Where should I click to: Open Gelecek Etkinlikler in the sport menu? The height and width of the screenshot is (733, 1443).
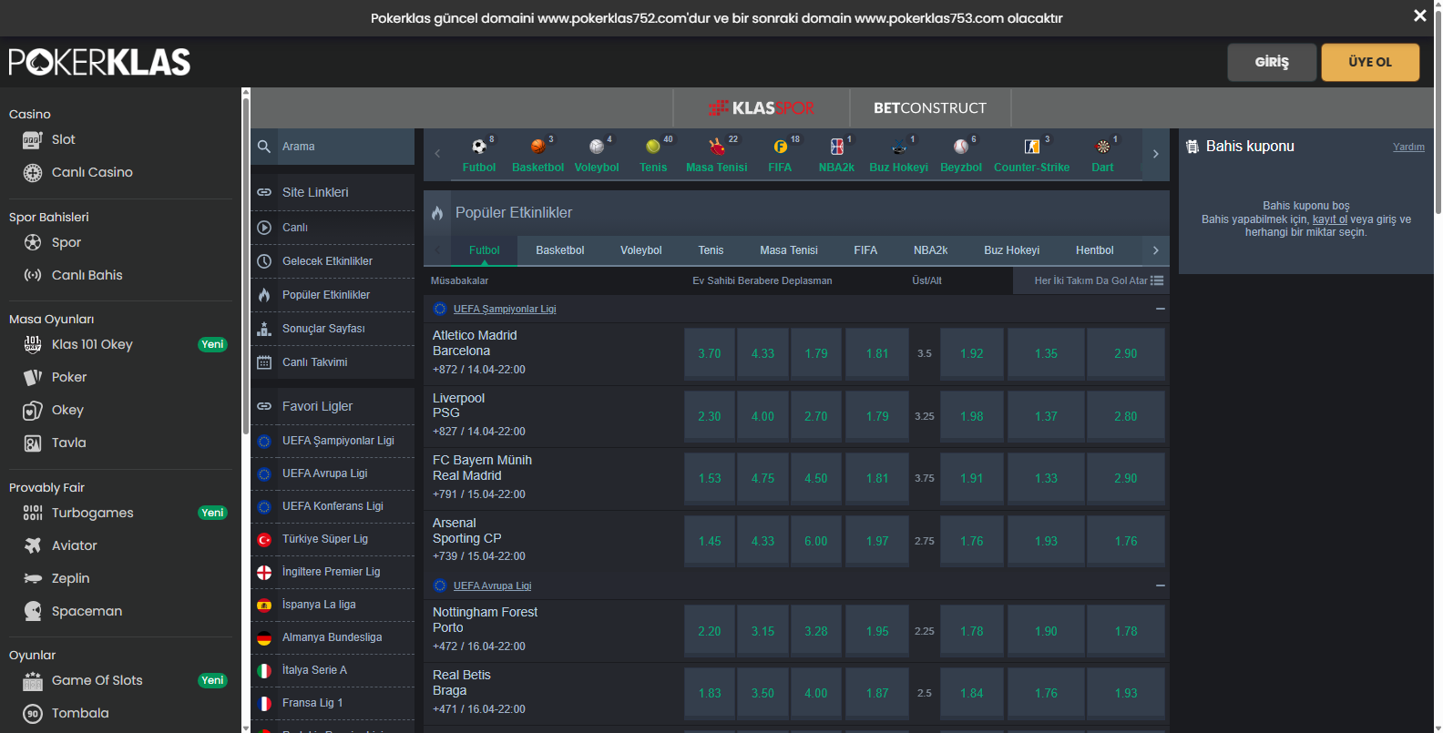(x=333, y=261)
